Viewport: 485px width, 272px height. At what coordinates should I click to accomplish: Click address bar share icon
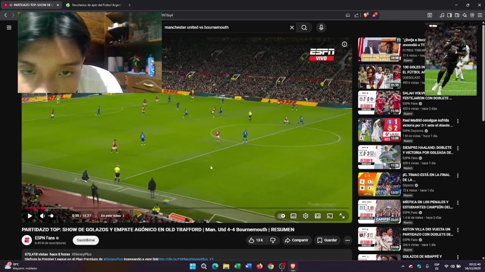coord(357,15)
